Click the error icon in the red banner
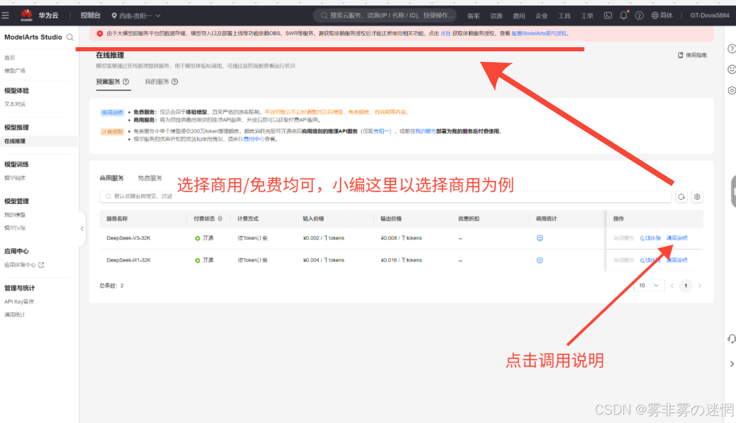Image resolution: width=736 pixels, height=423 pixels. (100, 34)
